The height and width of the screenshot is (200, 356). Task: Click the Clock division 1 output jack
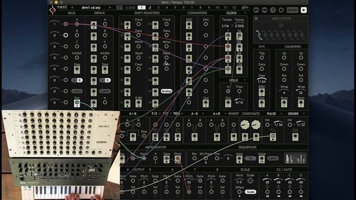[228, 36]
